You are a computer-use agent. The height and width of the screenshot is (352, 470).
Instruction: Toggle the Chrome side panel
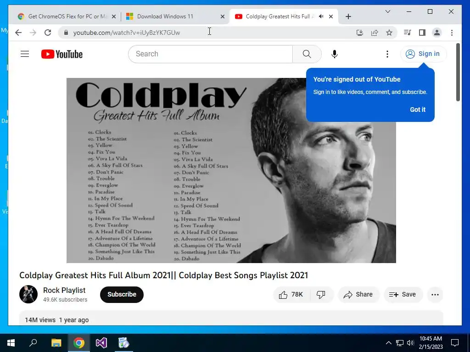(422, 33)
